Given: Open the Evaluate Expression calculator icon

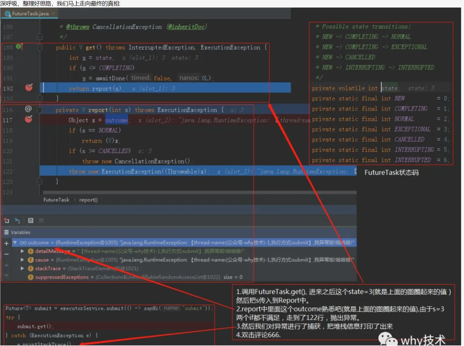Looking at the screenshot, I should 30,220.
